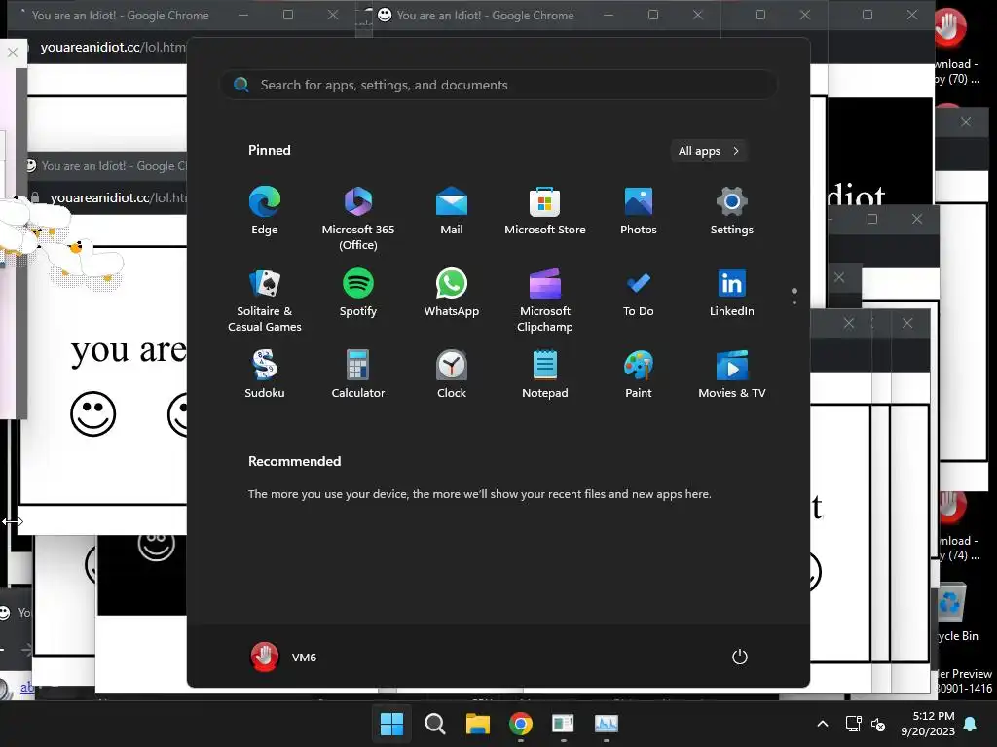Launch Microsoft 365 (Office) app

[x=358, y=219]
